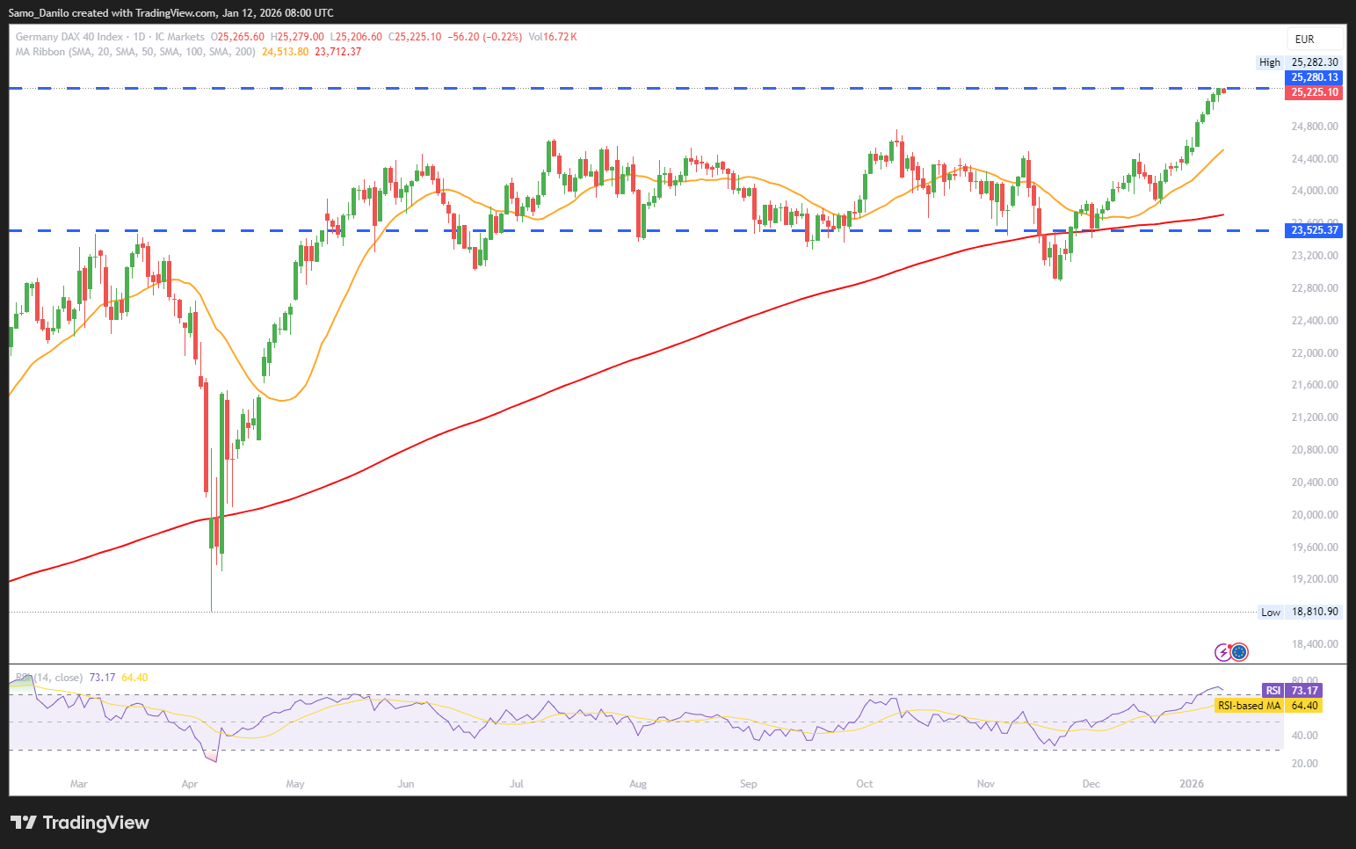
Task: Click the red 25,225.10 current price label
Action: pyautogui.click(x=1314, y=92)
